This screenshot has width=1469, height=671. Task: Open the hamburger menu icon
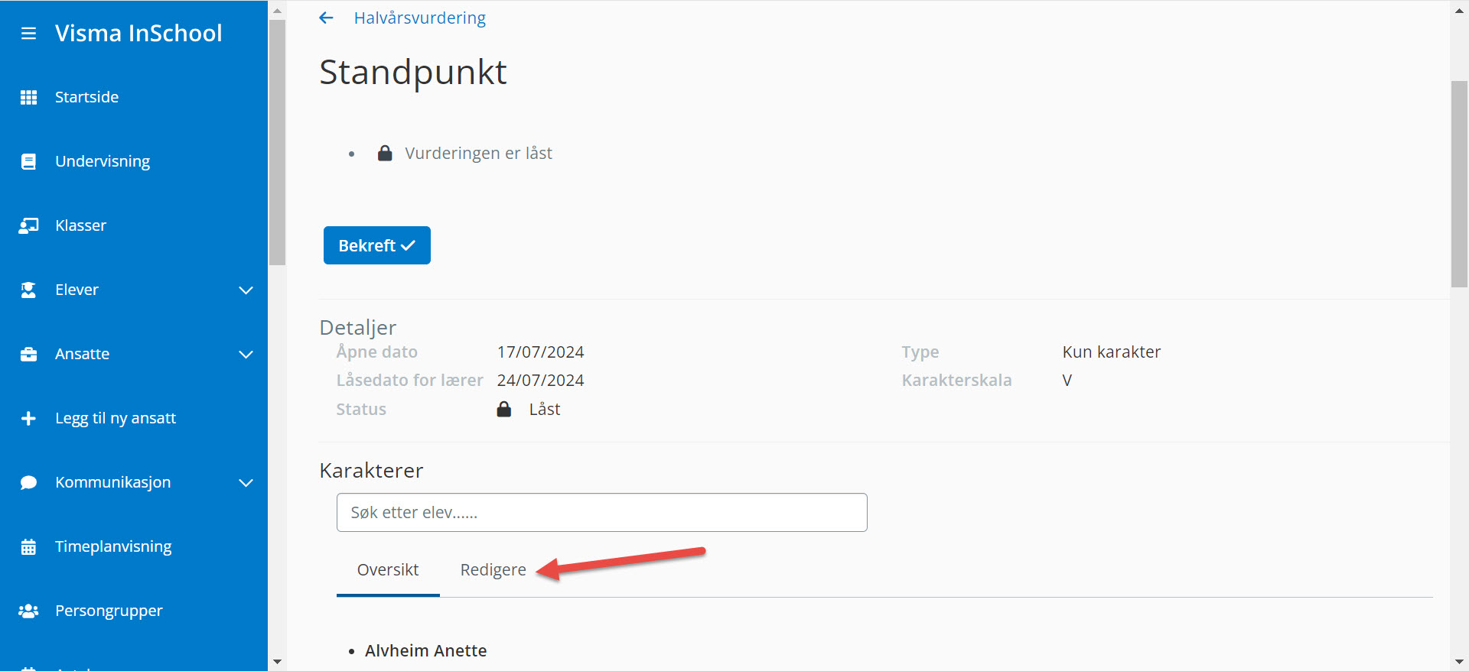[28, 34]
